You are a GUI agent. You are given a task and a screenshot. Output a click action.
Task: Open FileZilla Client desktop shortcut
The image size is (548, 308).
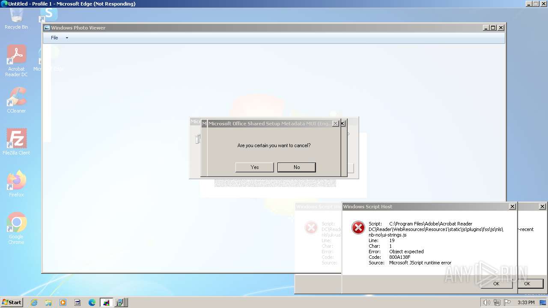pyautogui.click(x=16, y=142)
